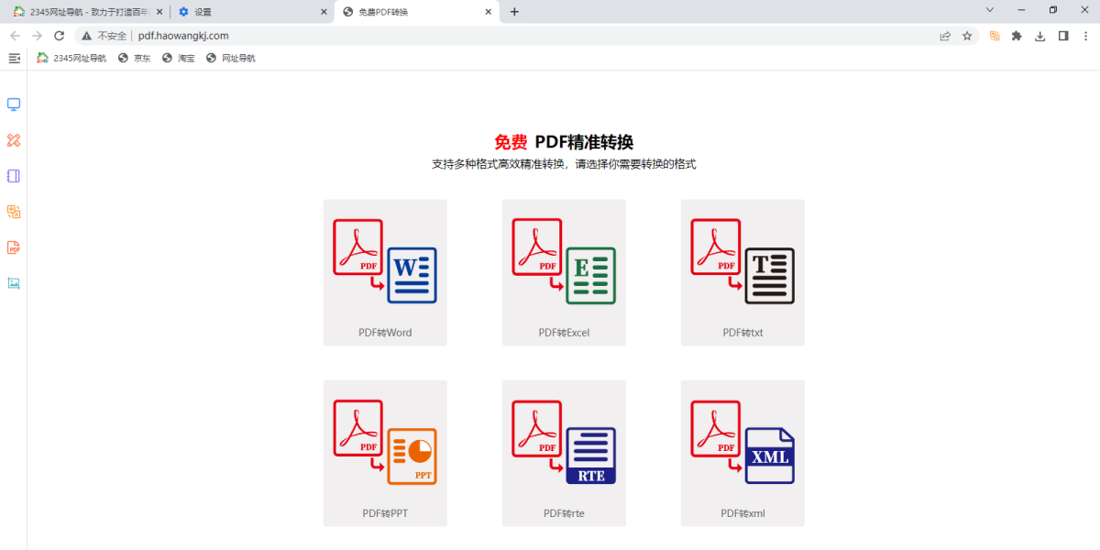Open the Extensions puzzle icon in the toolbar
Viewport: 1100px width, 550px height.
point(1017,35)
